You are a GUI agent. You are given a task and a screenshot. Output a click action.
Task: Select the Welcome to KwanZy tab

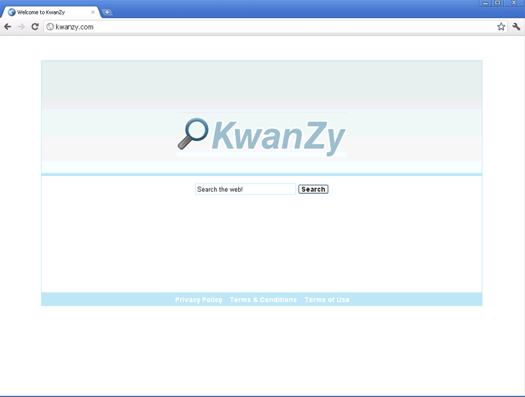point(46,12)
